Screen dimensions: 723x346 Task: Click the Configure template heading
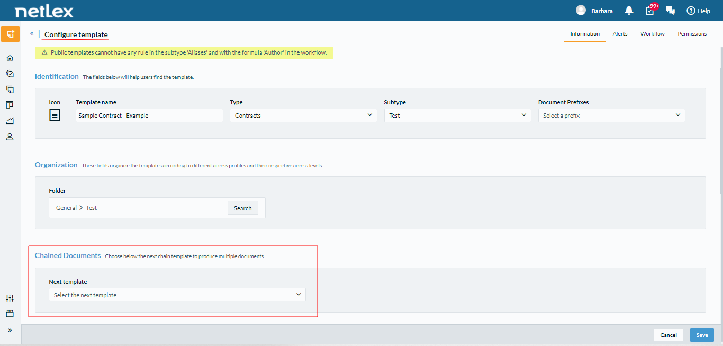tap(76, 34)
